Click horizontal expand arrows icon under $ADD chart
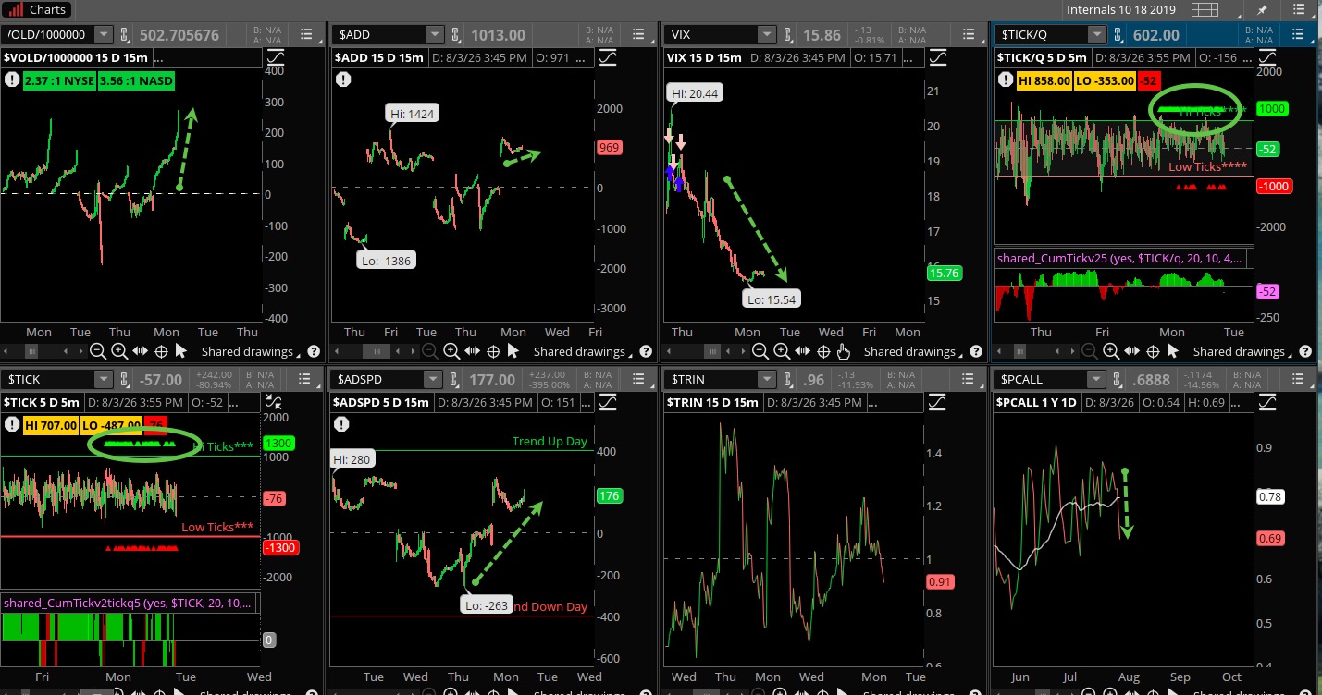The width and height of the screenshot is (1322, 695). click(473, 351)
